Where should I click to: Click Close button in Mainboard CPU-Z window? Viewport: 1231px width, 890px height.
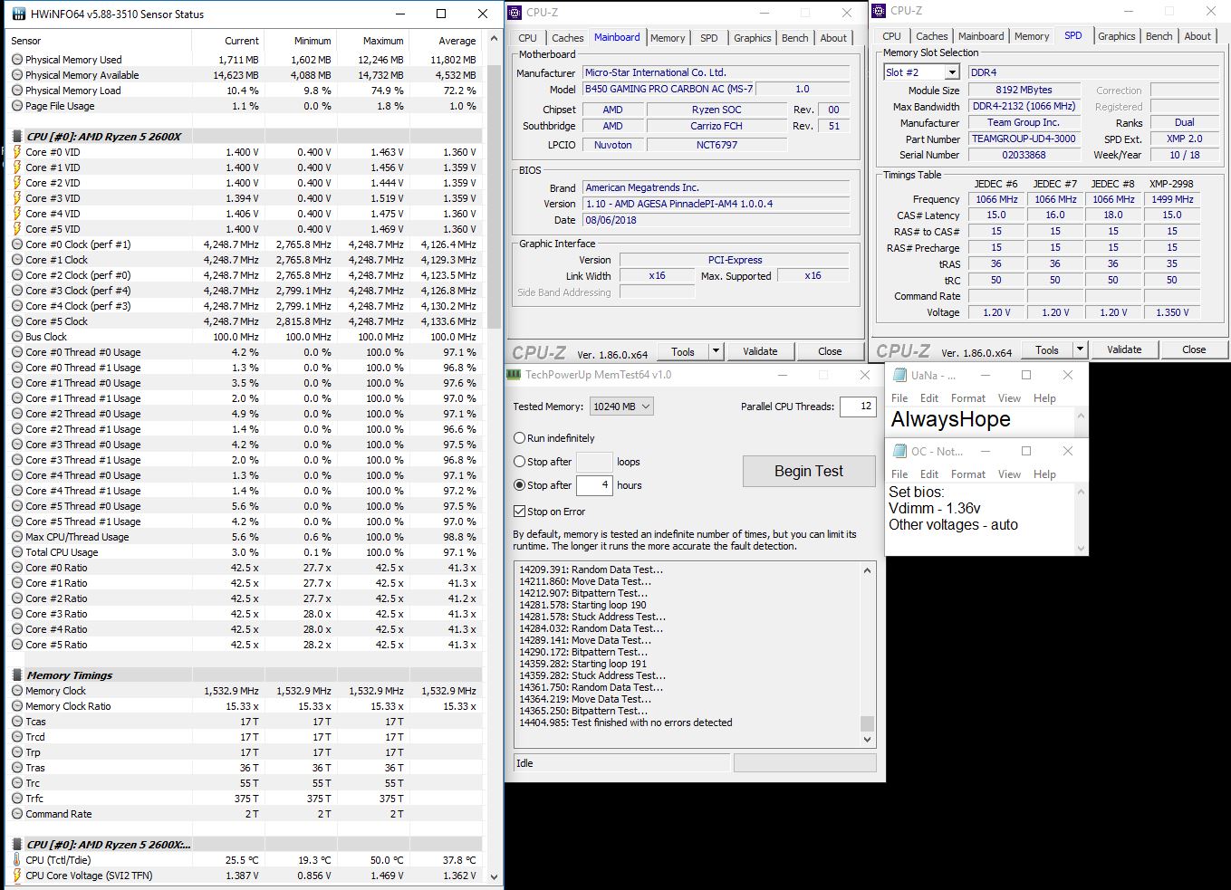(x=830, y=351)
